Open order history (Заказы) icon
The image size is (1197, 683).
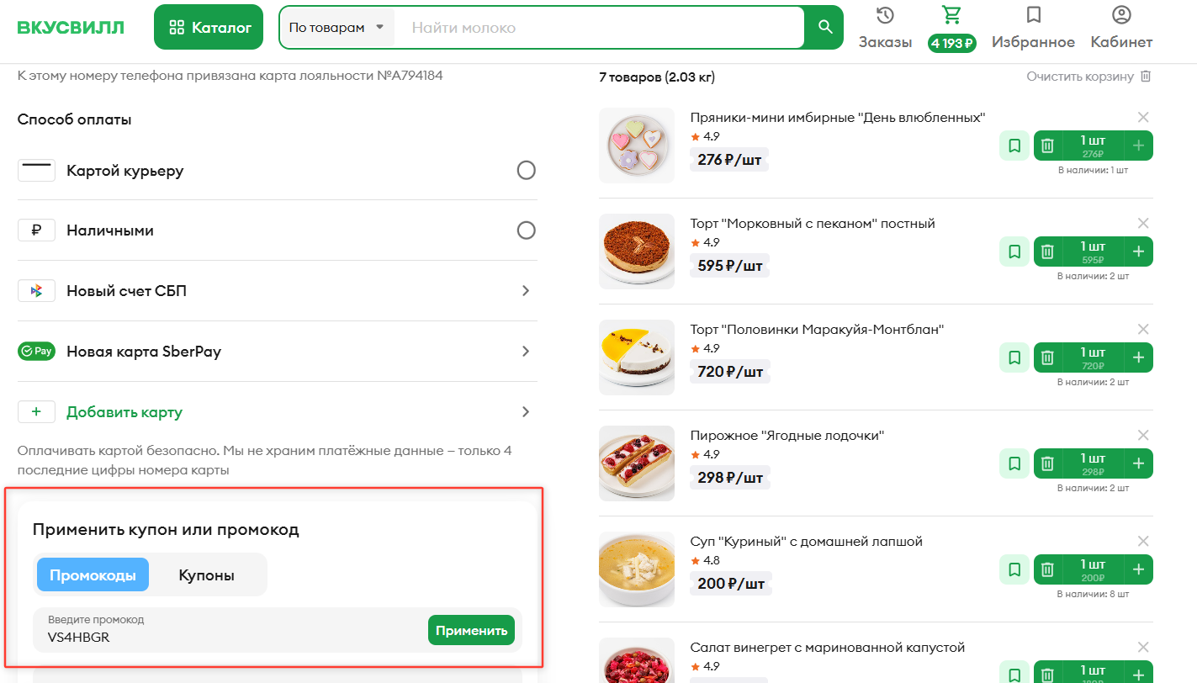click(885, 16)
